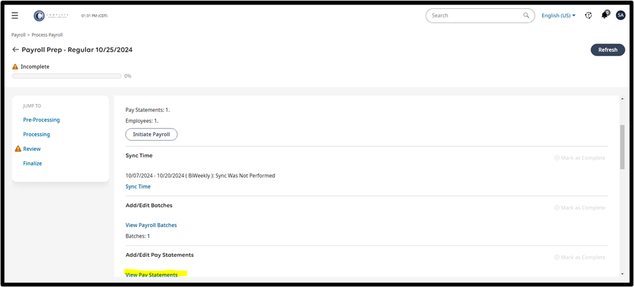Open the SA user avatar menu
This screenshot has width=634, height=287.
(621, 15)
